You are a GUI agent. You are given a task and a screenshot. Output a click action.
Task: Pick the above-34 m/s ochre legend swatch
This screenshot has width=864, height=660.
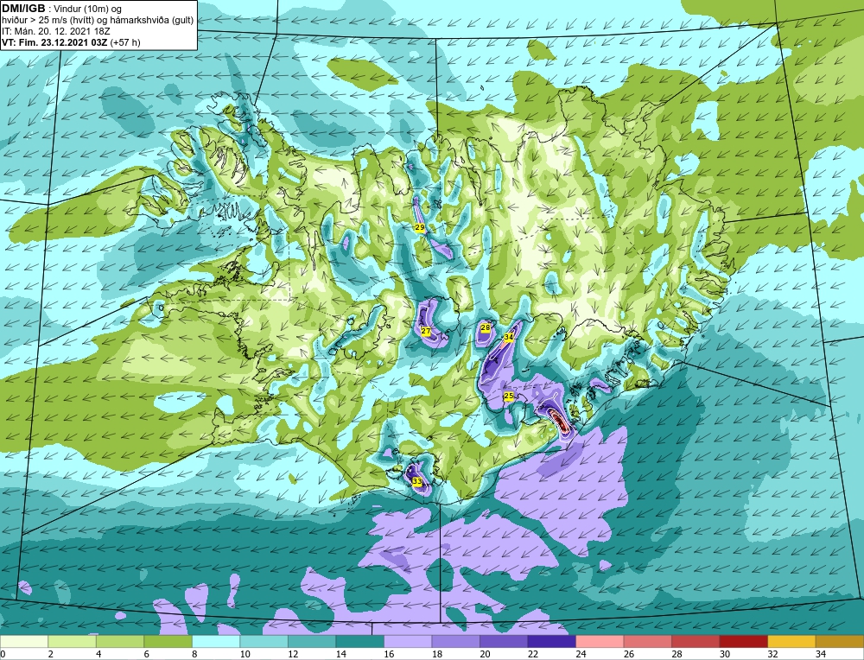(x=839, y=642)
